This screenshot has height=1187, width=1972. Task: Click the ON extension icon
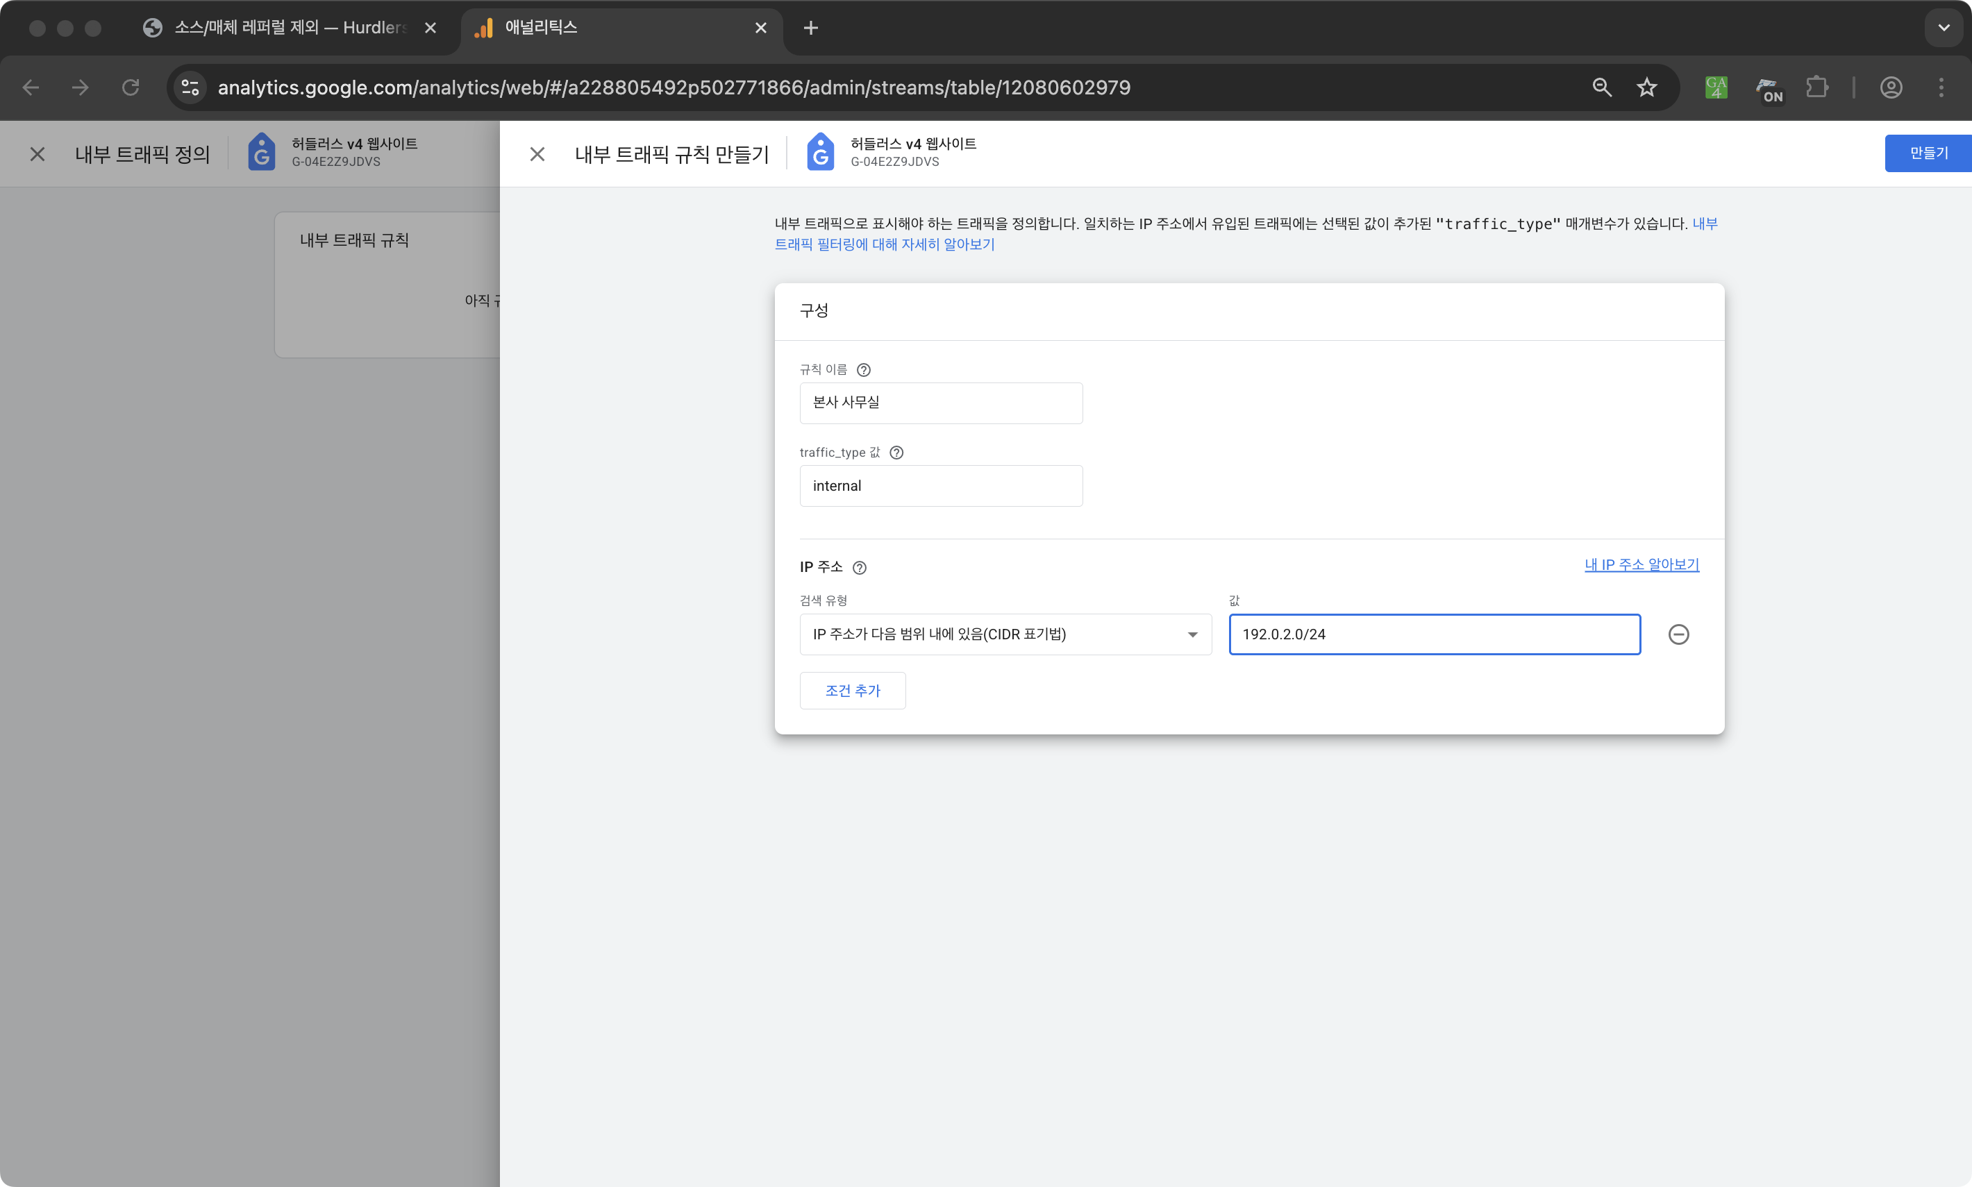click(x=1769, y=89)
